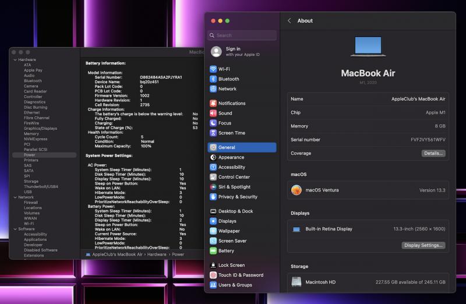Open Screen Time settings icon
466x304 pixels.
point(214,133)
